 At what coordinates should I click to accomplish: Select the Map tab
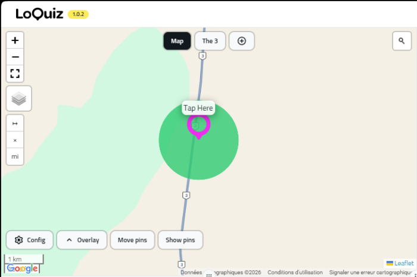pos(177,41)
